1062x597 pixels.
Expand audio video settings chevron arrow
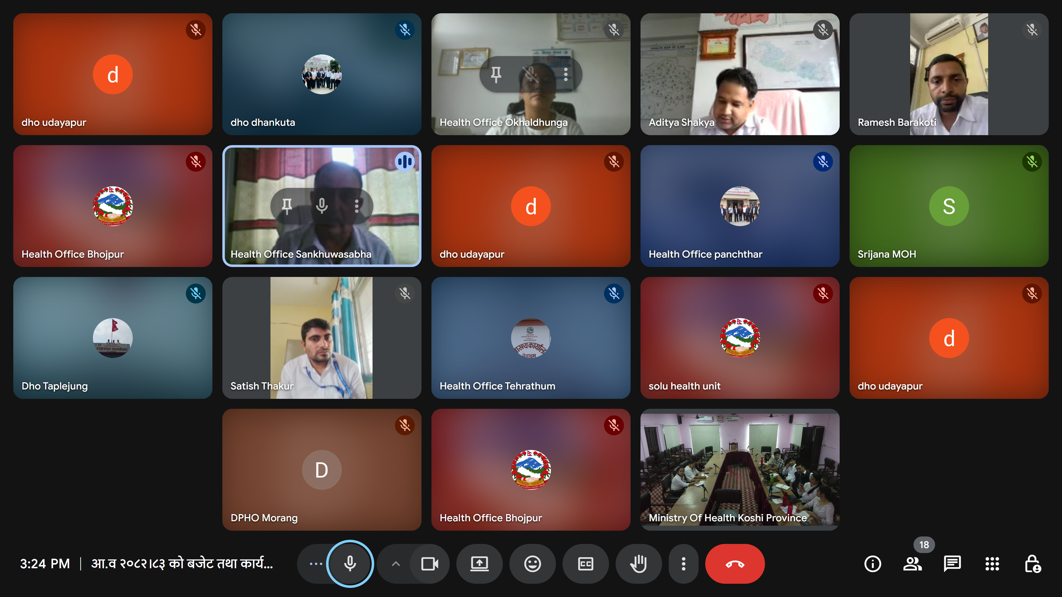pyautogui.click(x=396, y=564)
